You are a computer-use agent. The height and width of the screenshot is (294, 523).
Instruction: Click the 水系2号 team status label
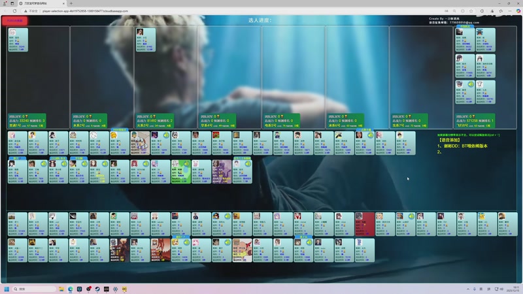coord(90,121)
